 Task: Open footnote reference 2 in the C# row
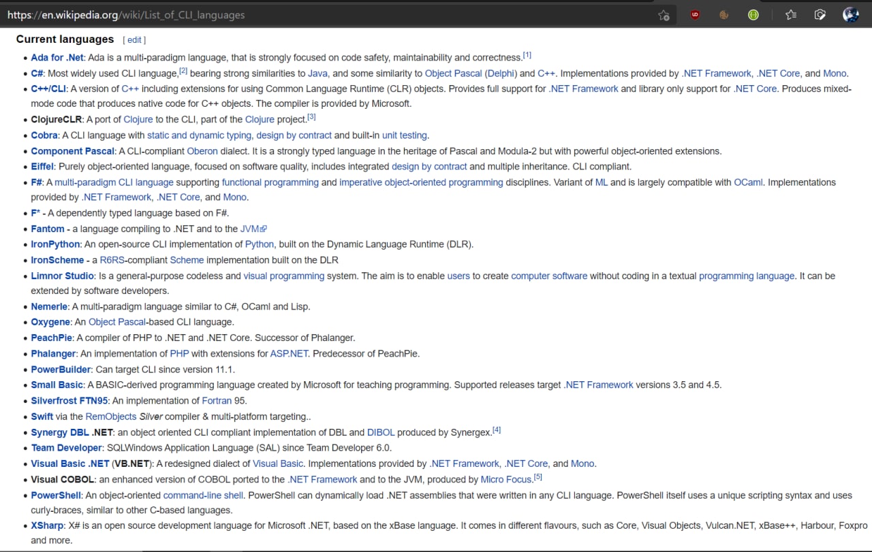coord(183,71)
